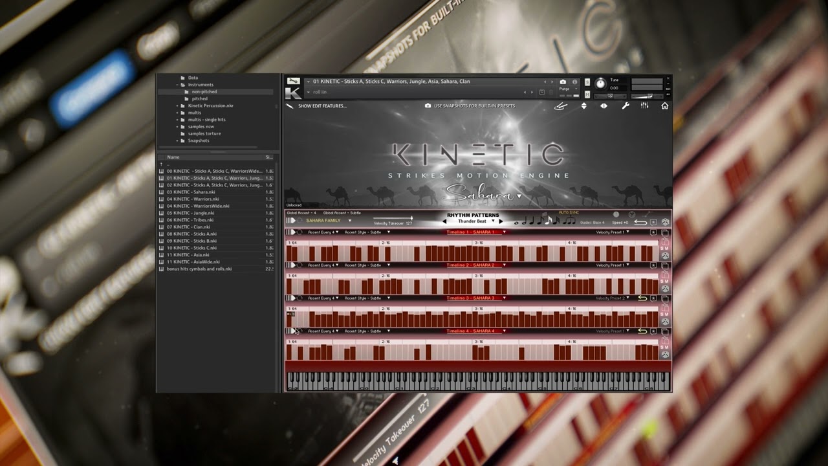Viewport: 828px width, 466px height.
Task: Click the Kontakt wrench icon at top left
Action: click(293, 81)
